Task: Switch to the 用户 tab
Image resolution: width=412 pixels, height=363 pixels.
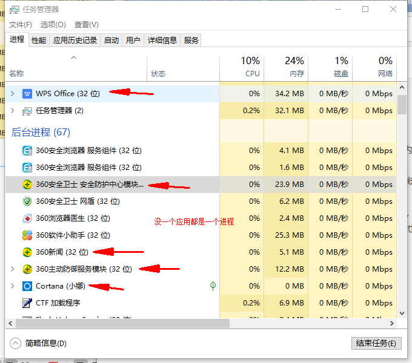Action: (x=133, y=41)
